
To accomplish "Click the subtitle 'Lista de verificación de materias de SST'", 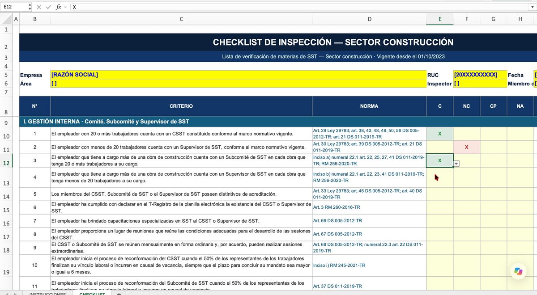I will [333, 57].
